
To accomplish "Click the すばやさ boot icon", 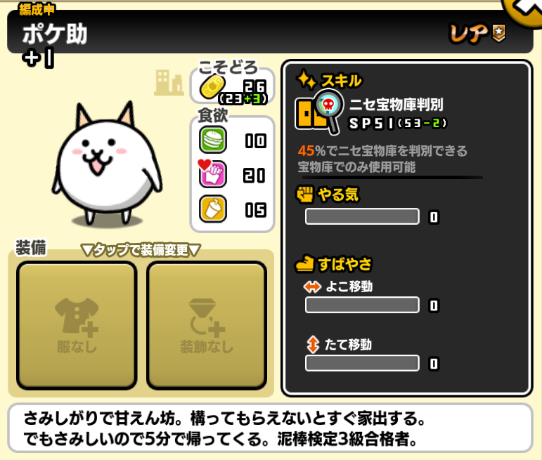I will click(304, 264).
